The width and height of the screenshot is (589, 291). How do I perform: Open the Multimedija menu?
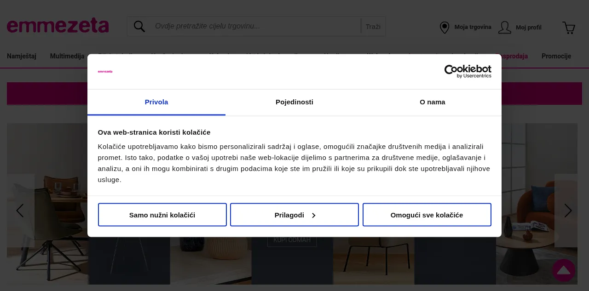67,56
